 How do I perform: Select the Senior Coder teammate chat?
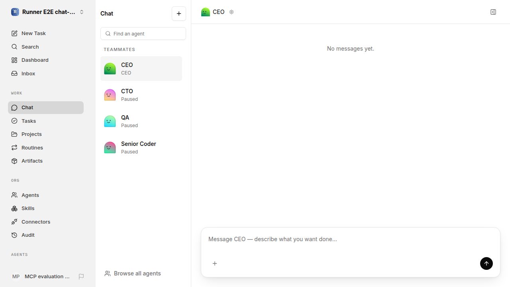pyautogui.click(x=141, y=147)
